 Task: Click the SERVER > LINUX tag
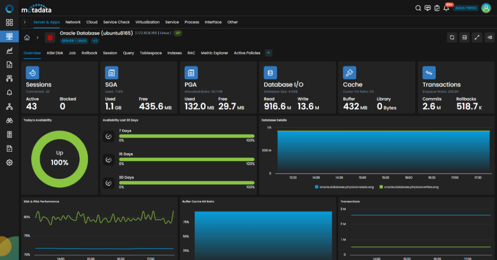[x=73, y=41]
